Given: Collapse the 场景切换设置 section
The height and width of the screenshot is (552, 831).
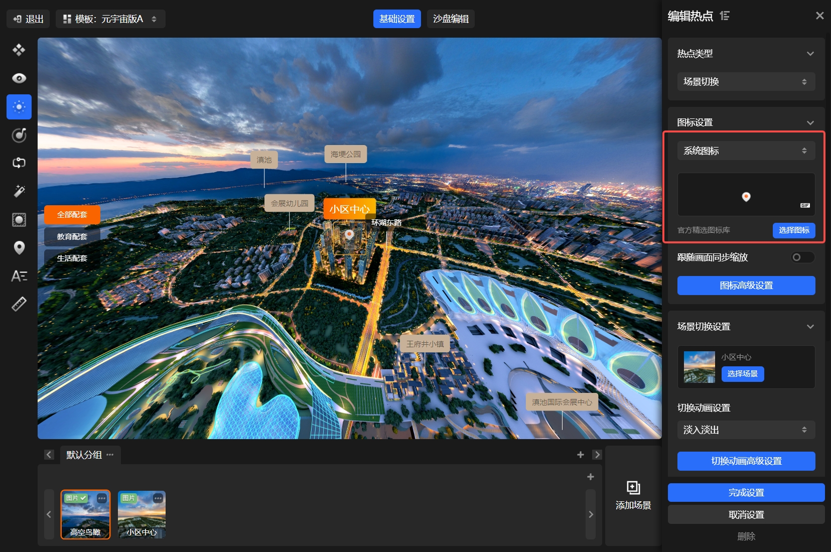Looking at the screenshot, I should coord(810,327).
